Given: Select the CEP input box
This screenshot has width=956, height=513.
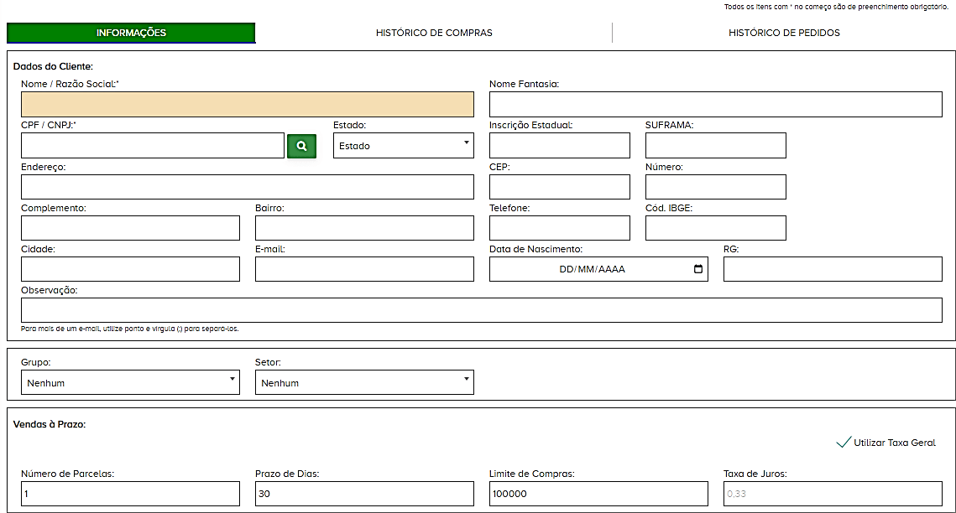Looking at the screenshot, I should pos(559,187).
